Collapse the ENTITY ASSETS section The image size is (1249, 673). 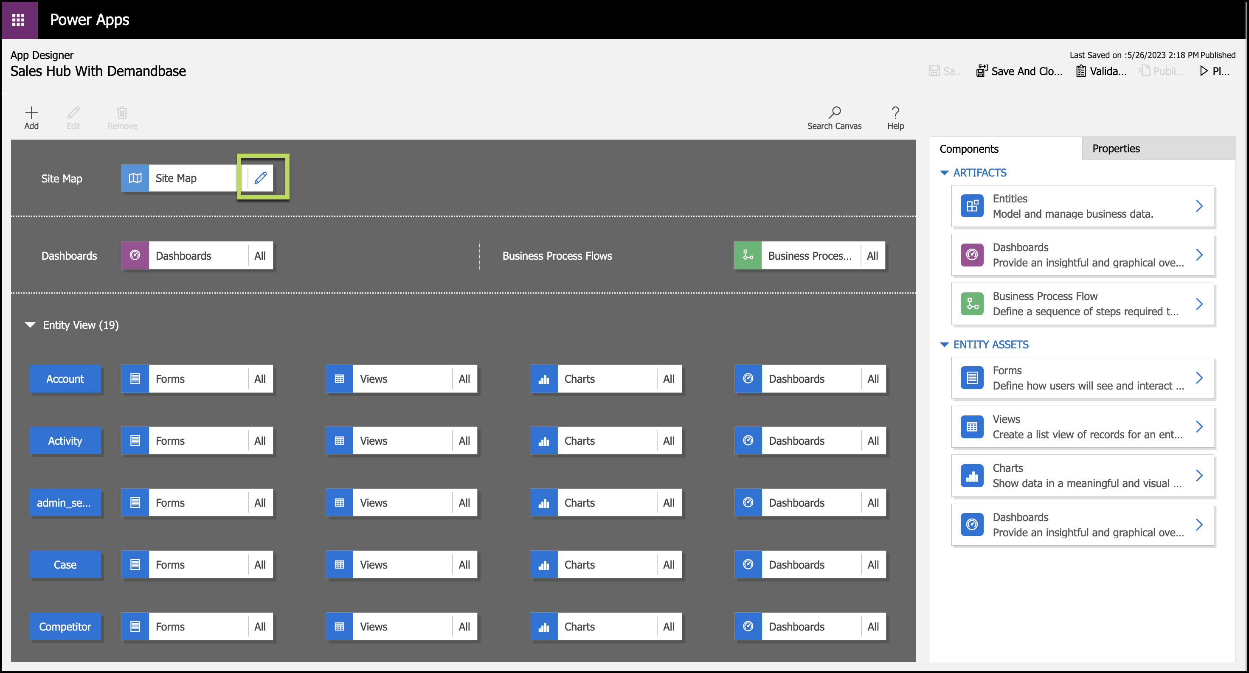tap(944, 345)
